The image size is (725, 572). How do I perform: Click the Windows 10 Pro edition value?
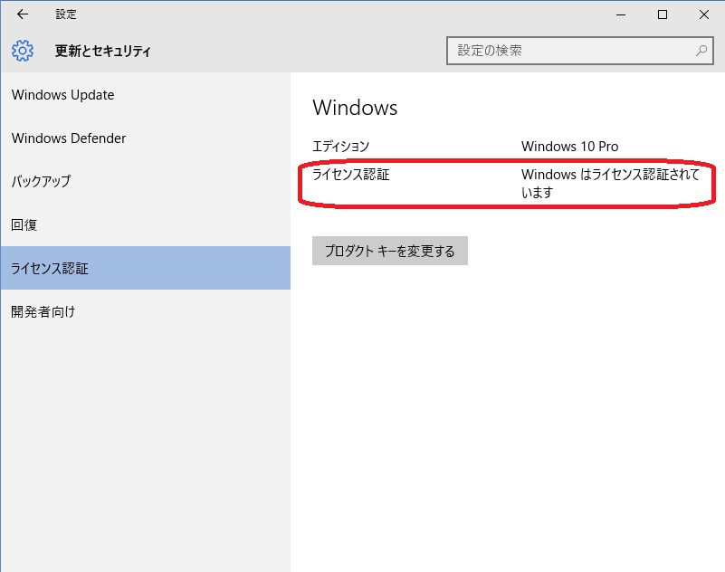point(569,147)
